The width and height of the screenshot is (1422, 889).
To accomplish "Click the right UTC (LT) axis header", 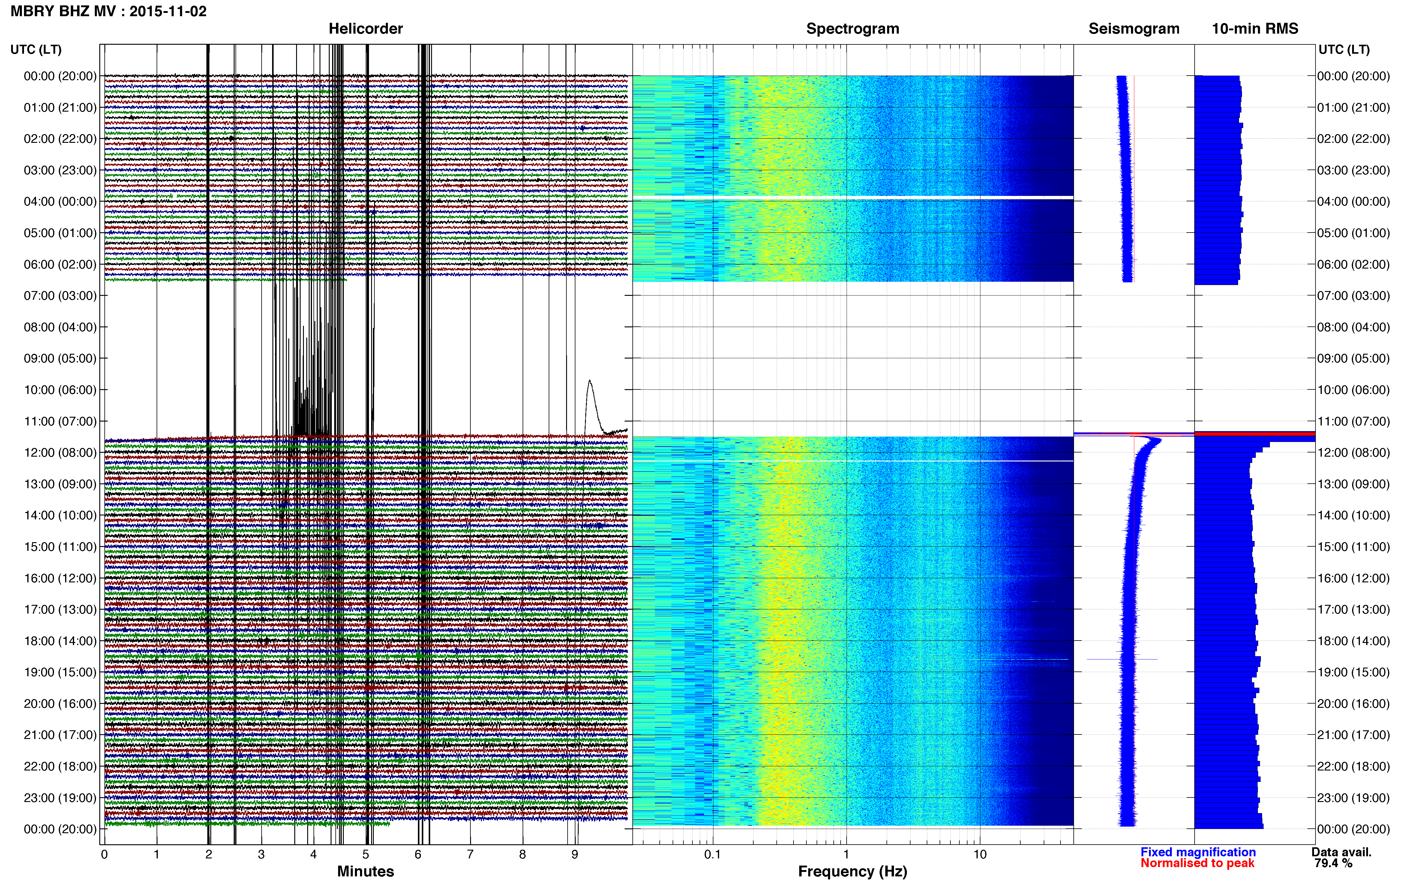I will (x=1344, y=50).
